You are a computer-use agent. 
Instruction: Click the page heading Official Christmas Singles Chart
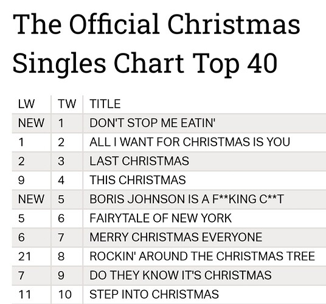[x=156, y=44]
